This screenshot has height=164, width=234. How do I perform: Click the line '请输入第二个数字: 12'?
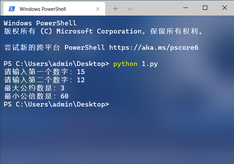[x=45, y=80]
